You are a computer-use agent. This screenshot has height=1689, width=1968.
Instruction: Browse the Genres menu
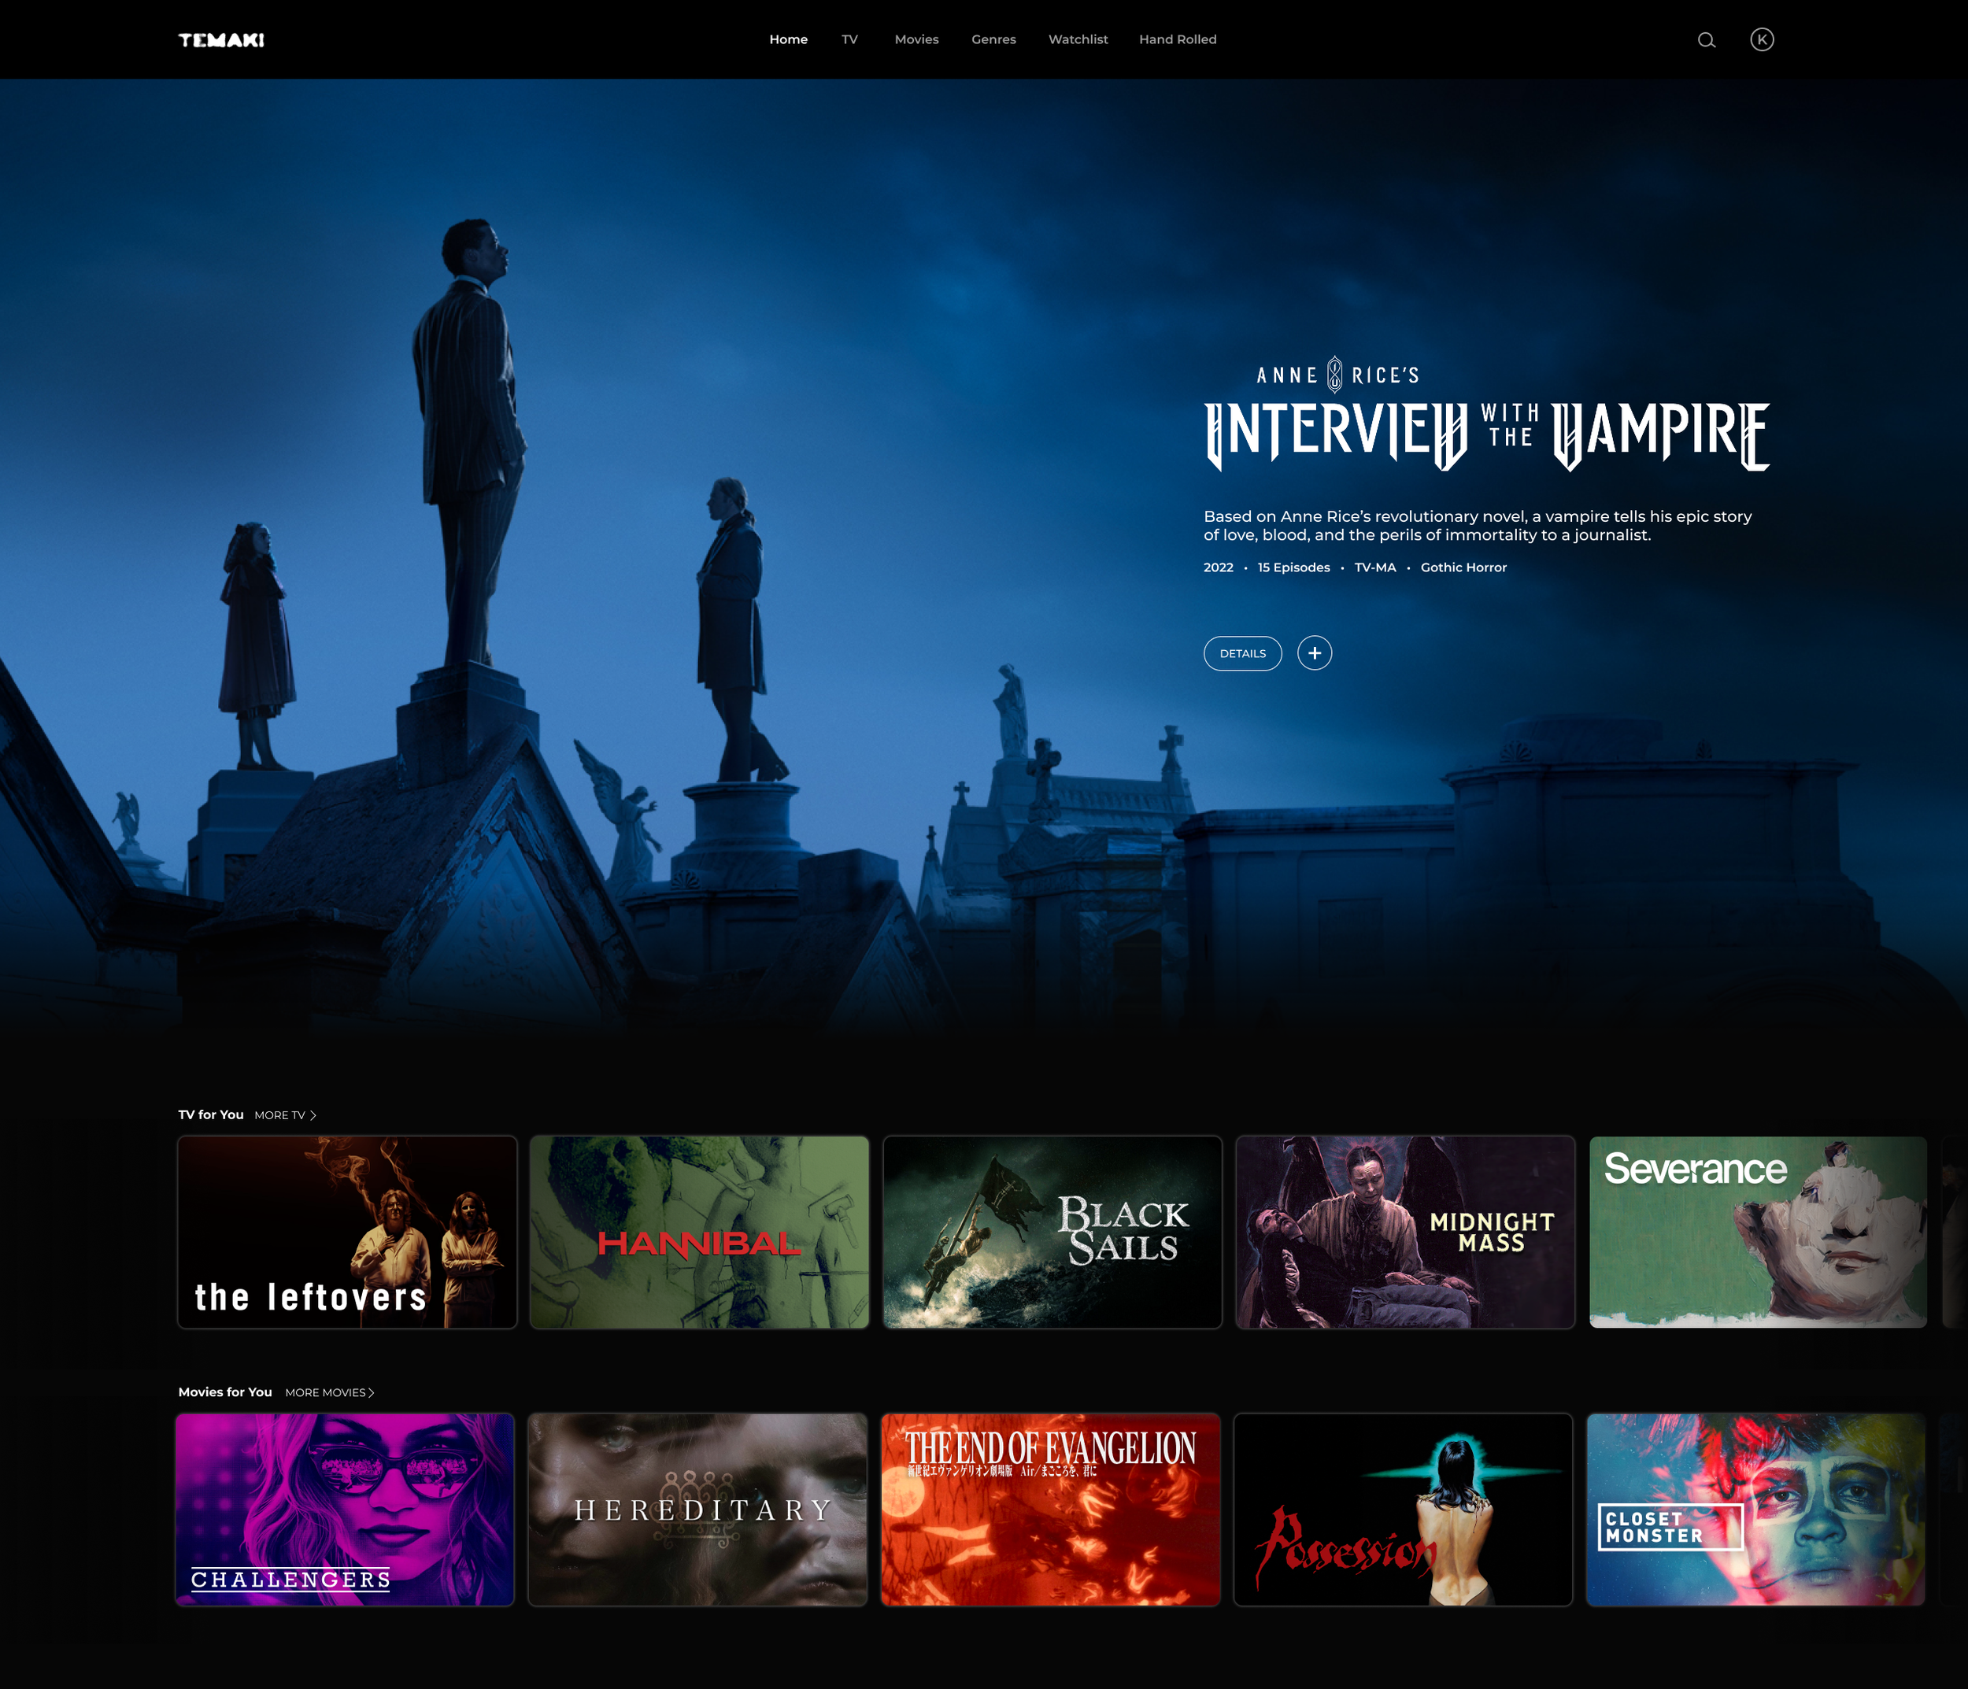click(x=993, y=40)
